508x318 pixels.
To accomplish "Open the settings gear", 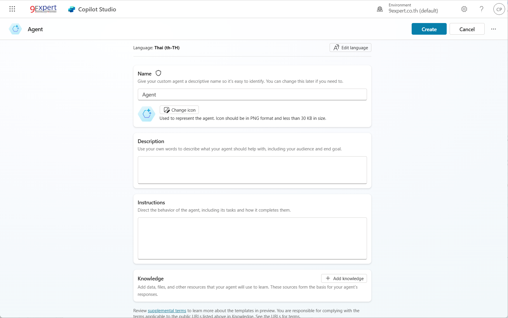I will [x=464, y=9].
